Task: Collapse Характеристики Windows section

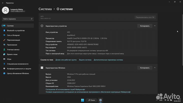Action: [155, 68]
